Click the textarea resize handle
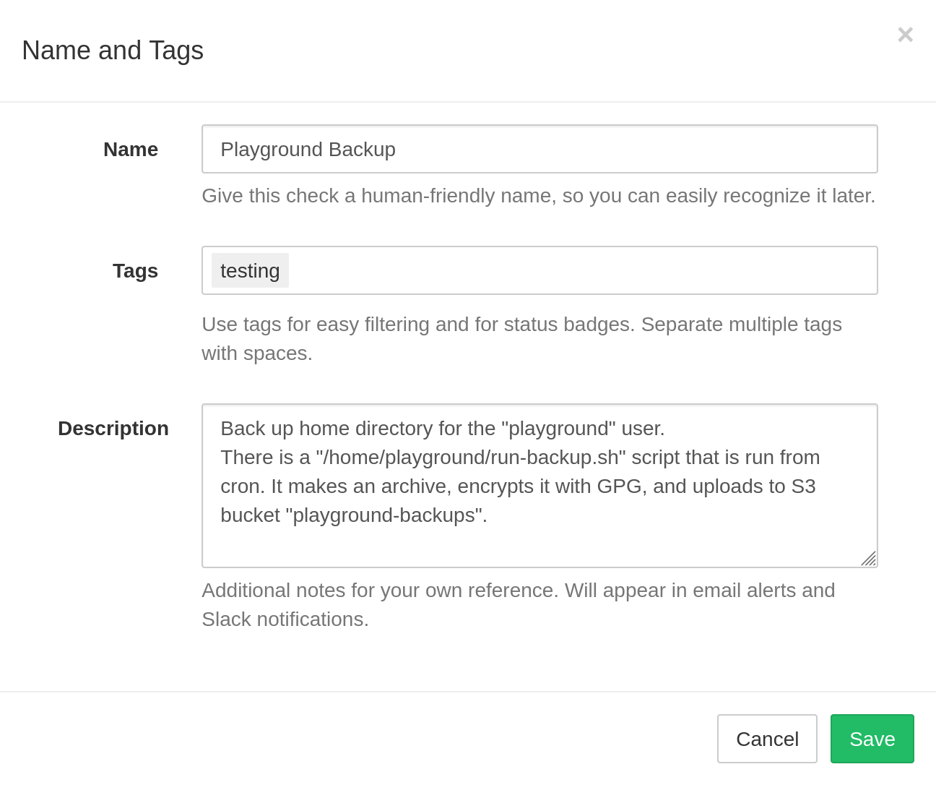The width and height of the screenshot is (936, 785). [x=870, y=559]
